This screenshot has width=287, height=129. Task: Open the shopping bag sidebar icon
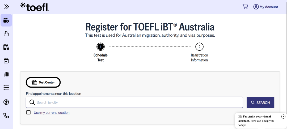coord(6,34)
